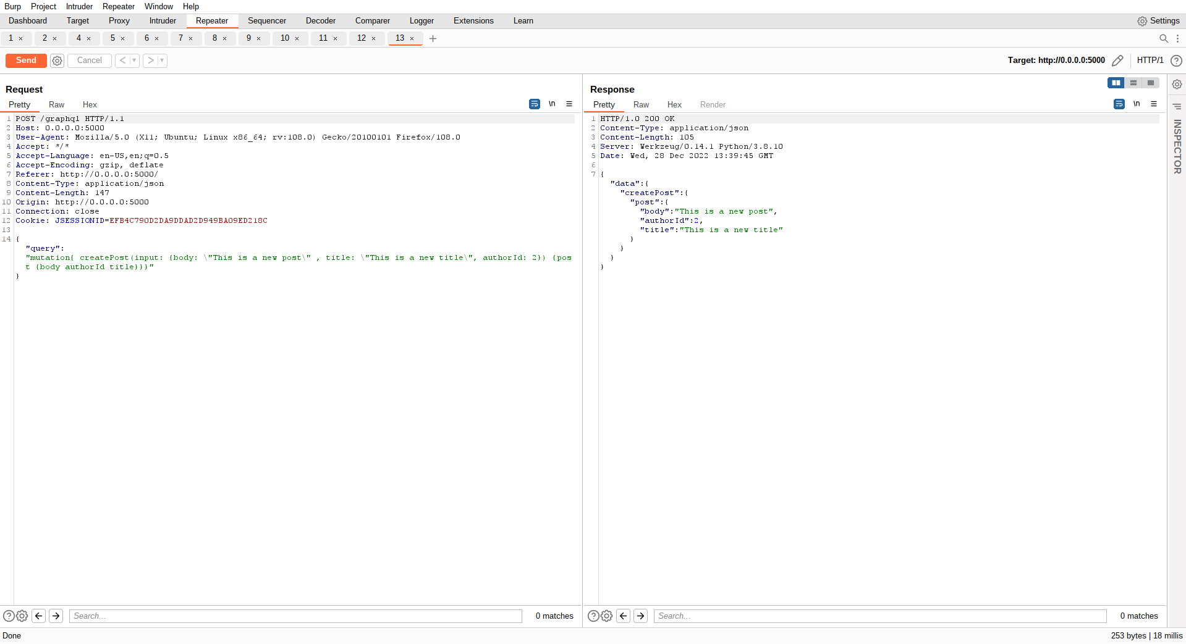Viewport: 1186px width, 644px height.
Task: Close Repeater tab 7
Action: point(191,38)
